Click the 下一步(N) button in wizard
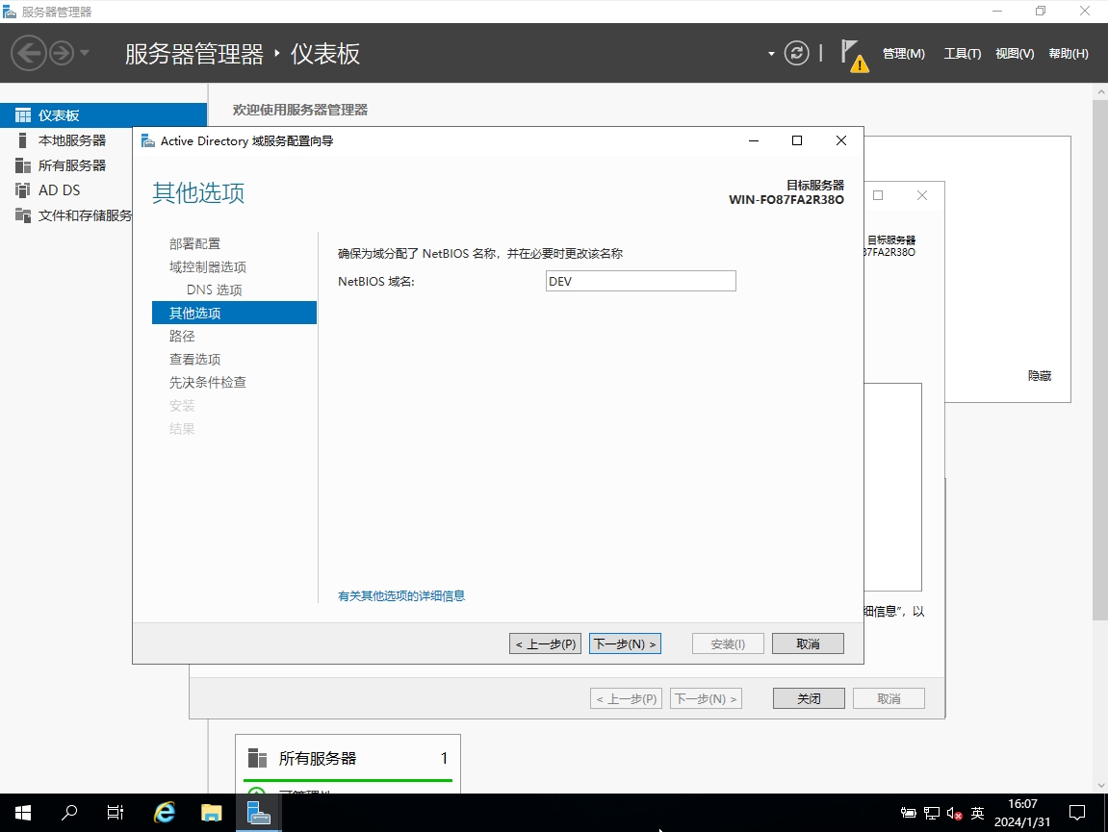 click(x=625, y=643)
